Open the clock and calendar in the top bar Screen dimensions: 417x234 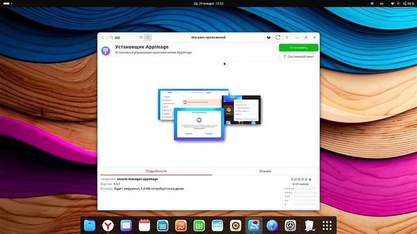[208, 3]
